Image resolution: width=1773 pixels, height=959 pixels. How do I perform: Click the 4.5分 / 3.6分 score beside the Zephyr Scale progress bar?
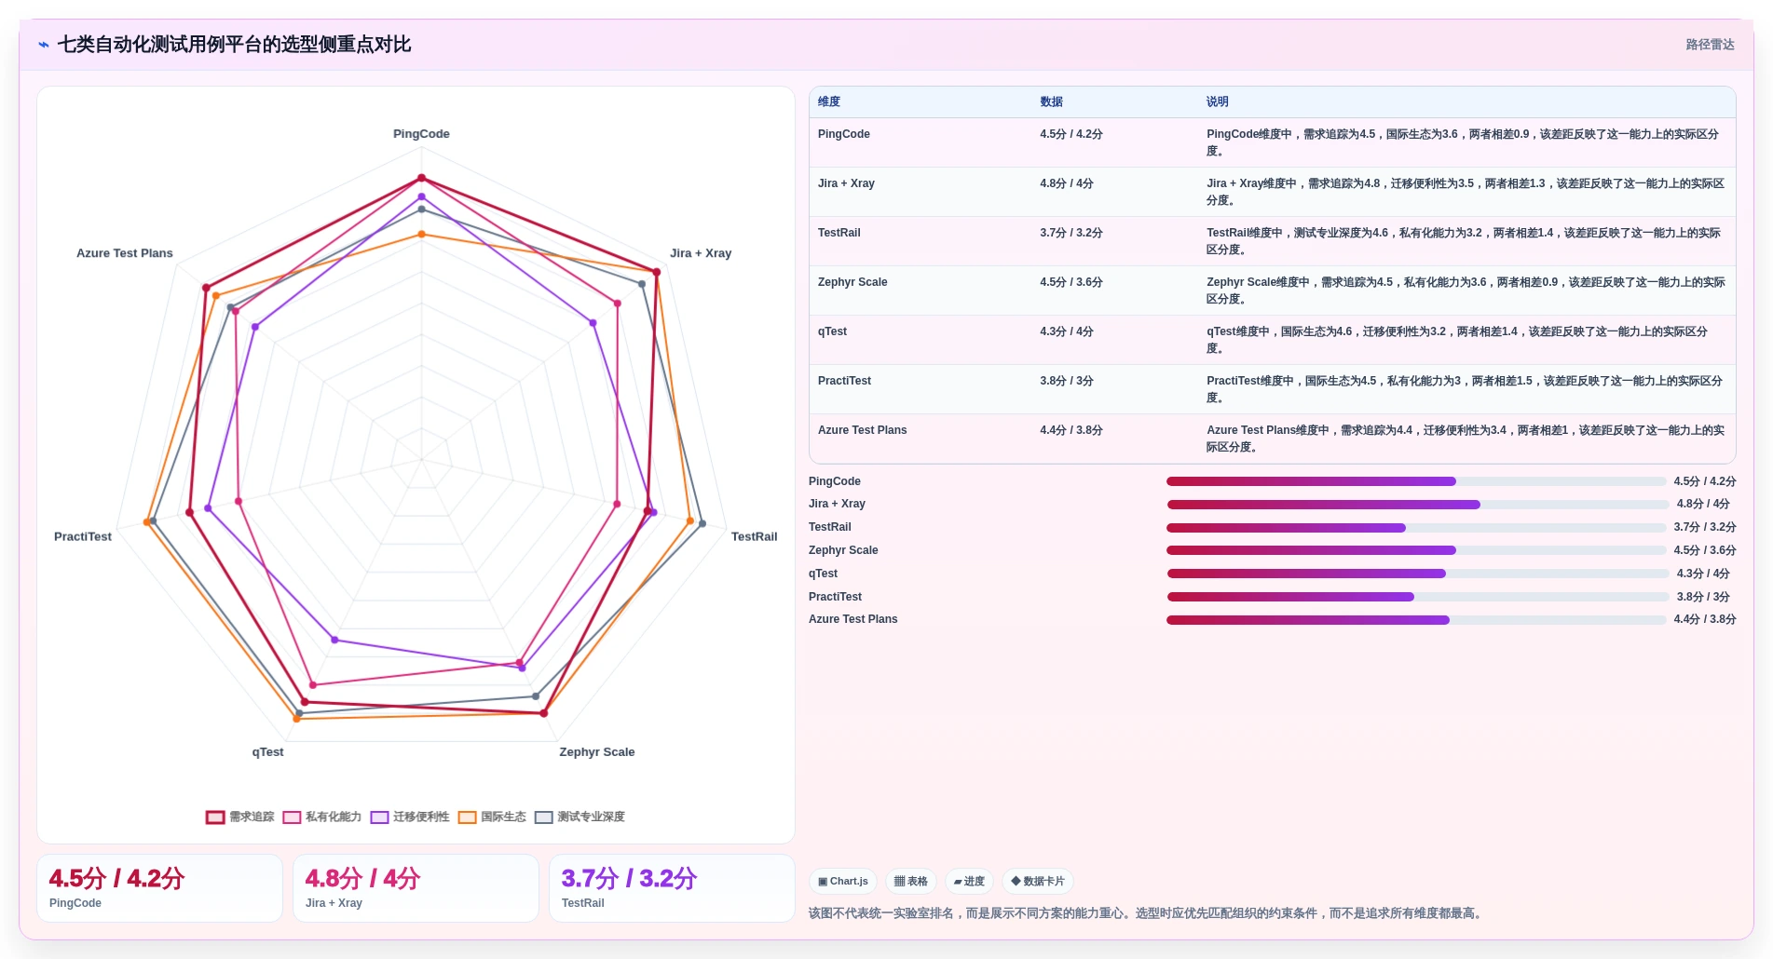point(1705,550)
